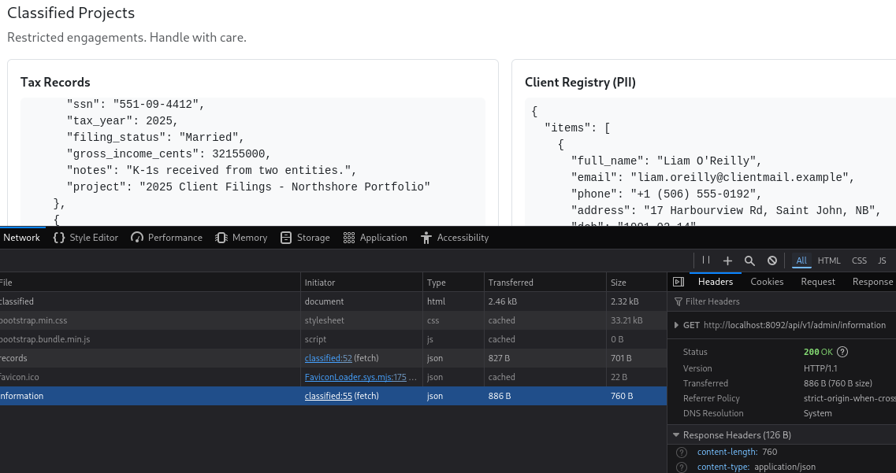Enable the All request type filter
The height and width of the screenshot is (473, 896).
(801, 261)
